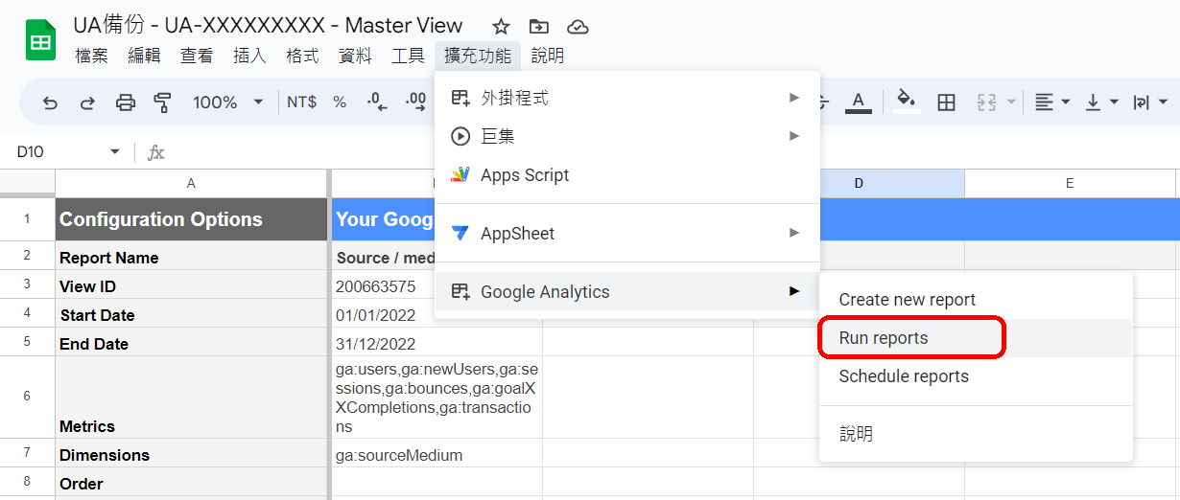Choose Schedule reports
The width and height of the screenshot is (1180, 500).
coord(977,376)
